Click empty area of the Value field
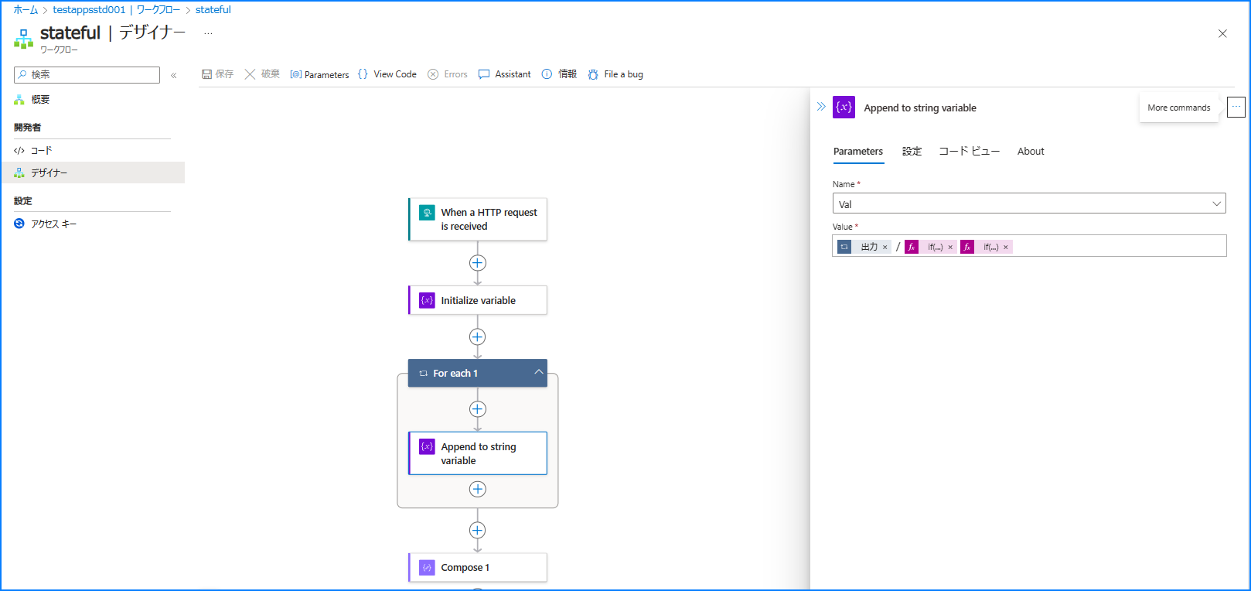This screenshot has width=1251, height=591. [x=1118, y=246]
